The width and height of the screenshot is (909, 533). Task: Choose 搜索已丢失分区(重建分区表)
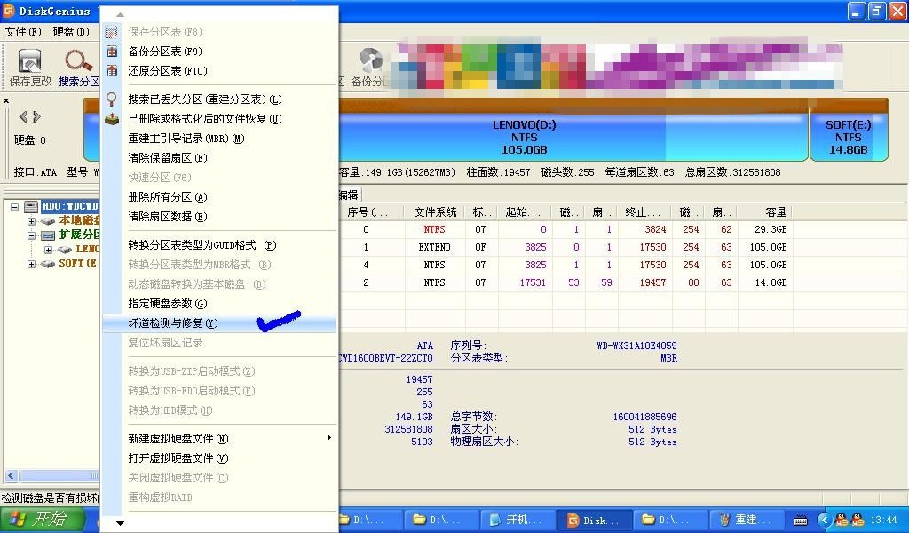[219, 99]
